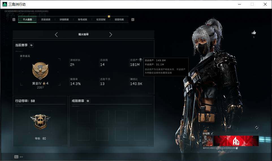272x161 pixels.
Task: Switch to previous game mode with left arrow
Action: click(x=56, y=35)
